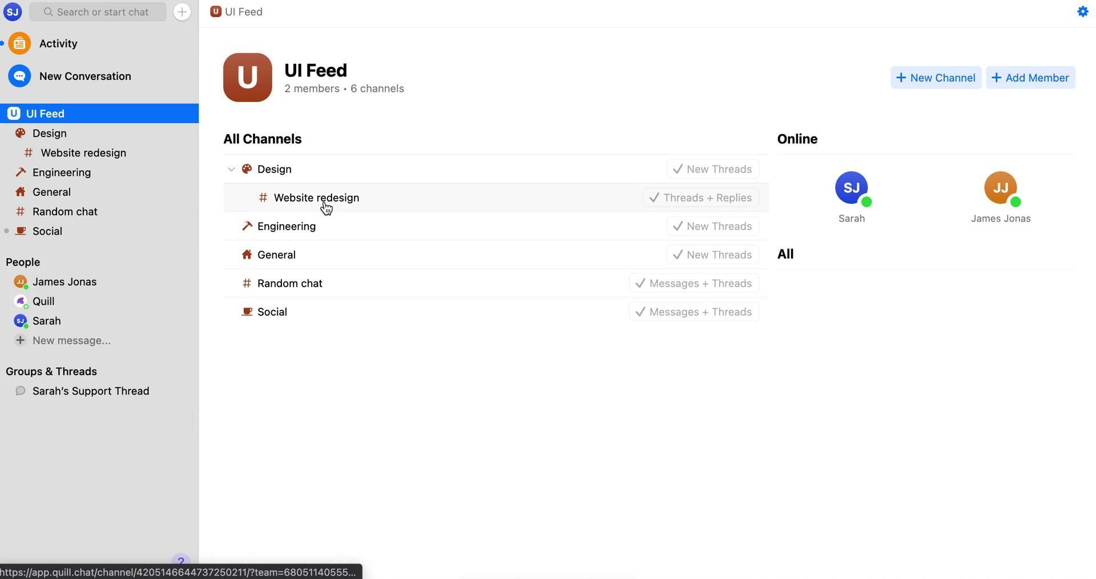Toggle Threads + Replies setting for Website redesign
Image resolution: width=1096 pixels, height=579 pixels.
[x=700, y=198]
